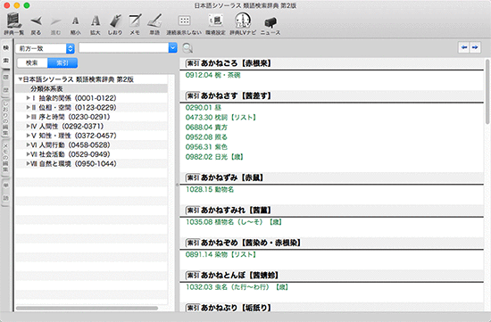Open the 0473.30 枕詞 link
This screenshot has height=322, width=491.
221,118
